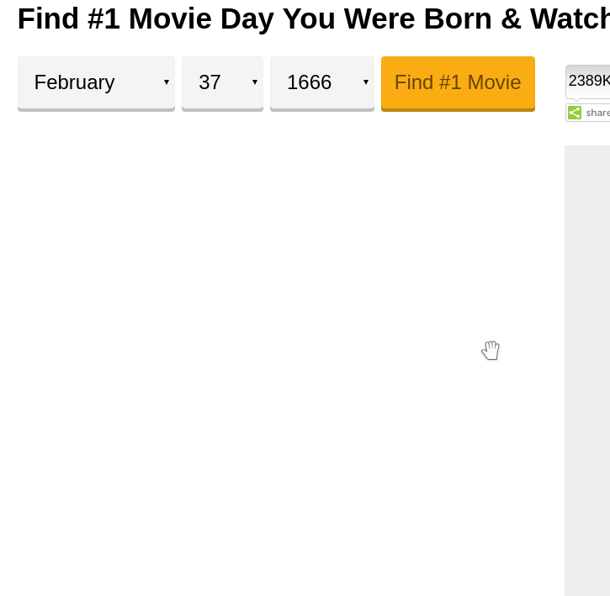This screenshot has width=610, height=596.
Task: Click the gray sidebar panel
Action: pos(587,370)
